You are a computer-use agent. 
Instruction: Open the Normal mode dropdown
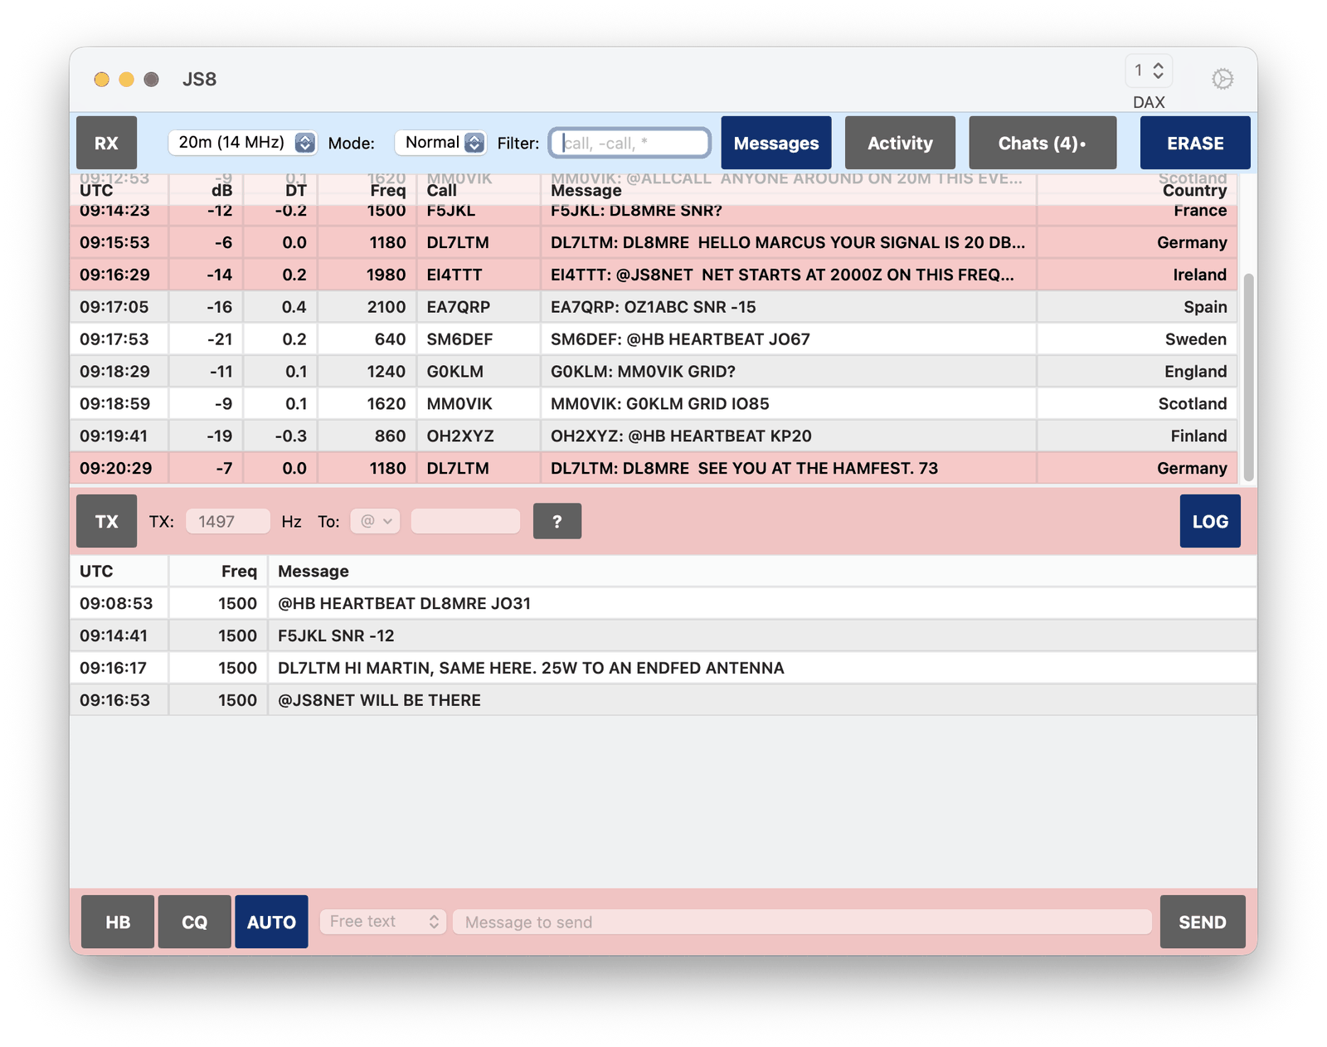pos(440,143)
